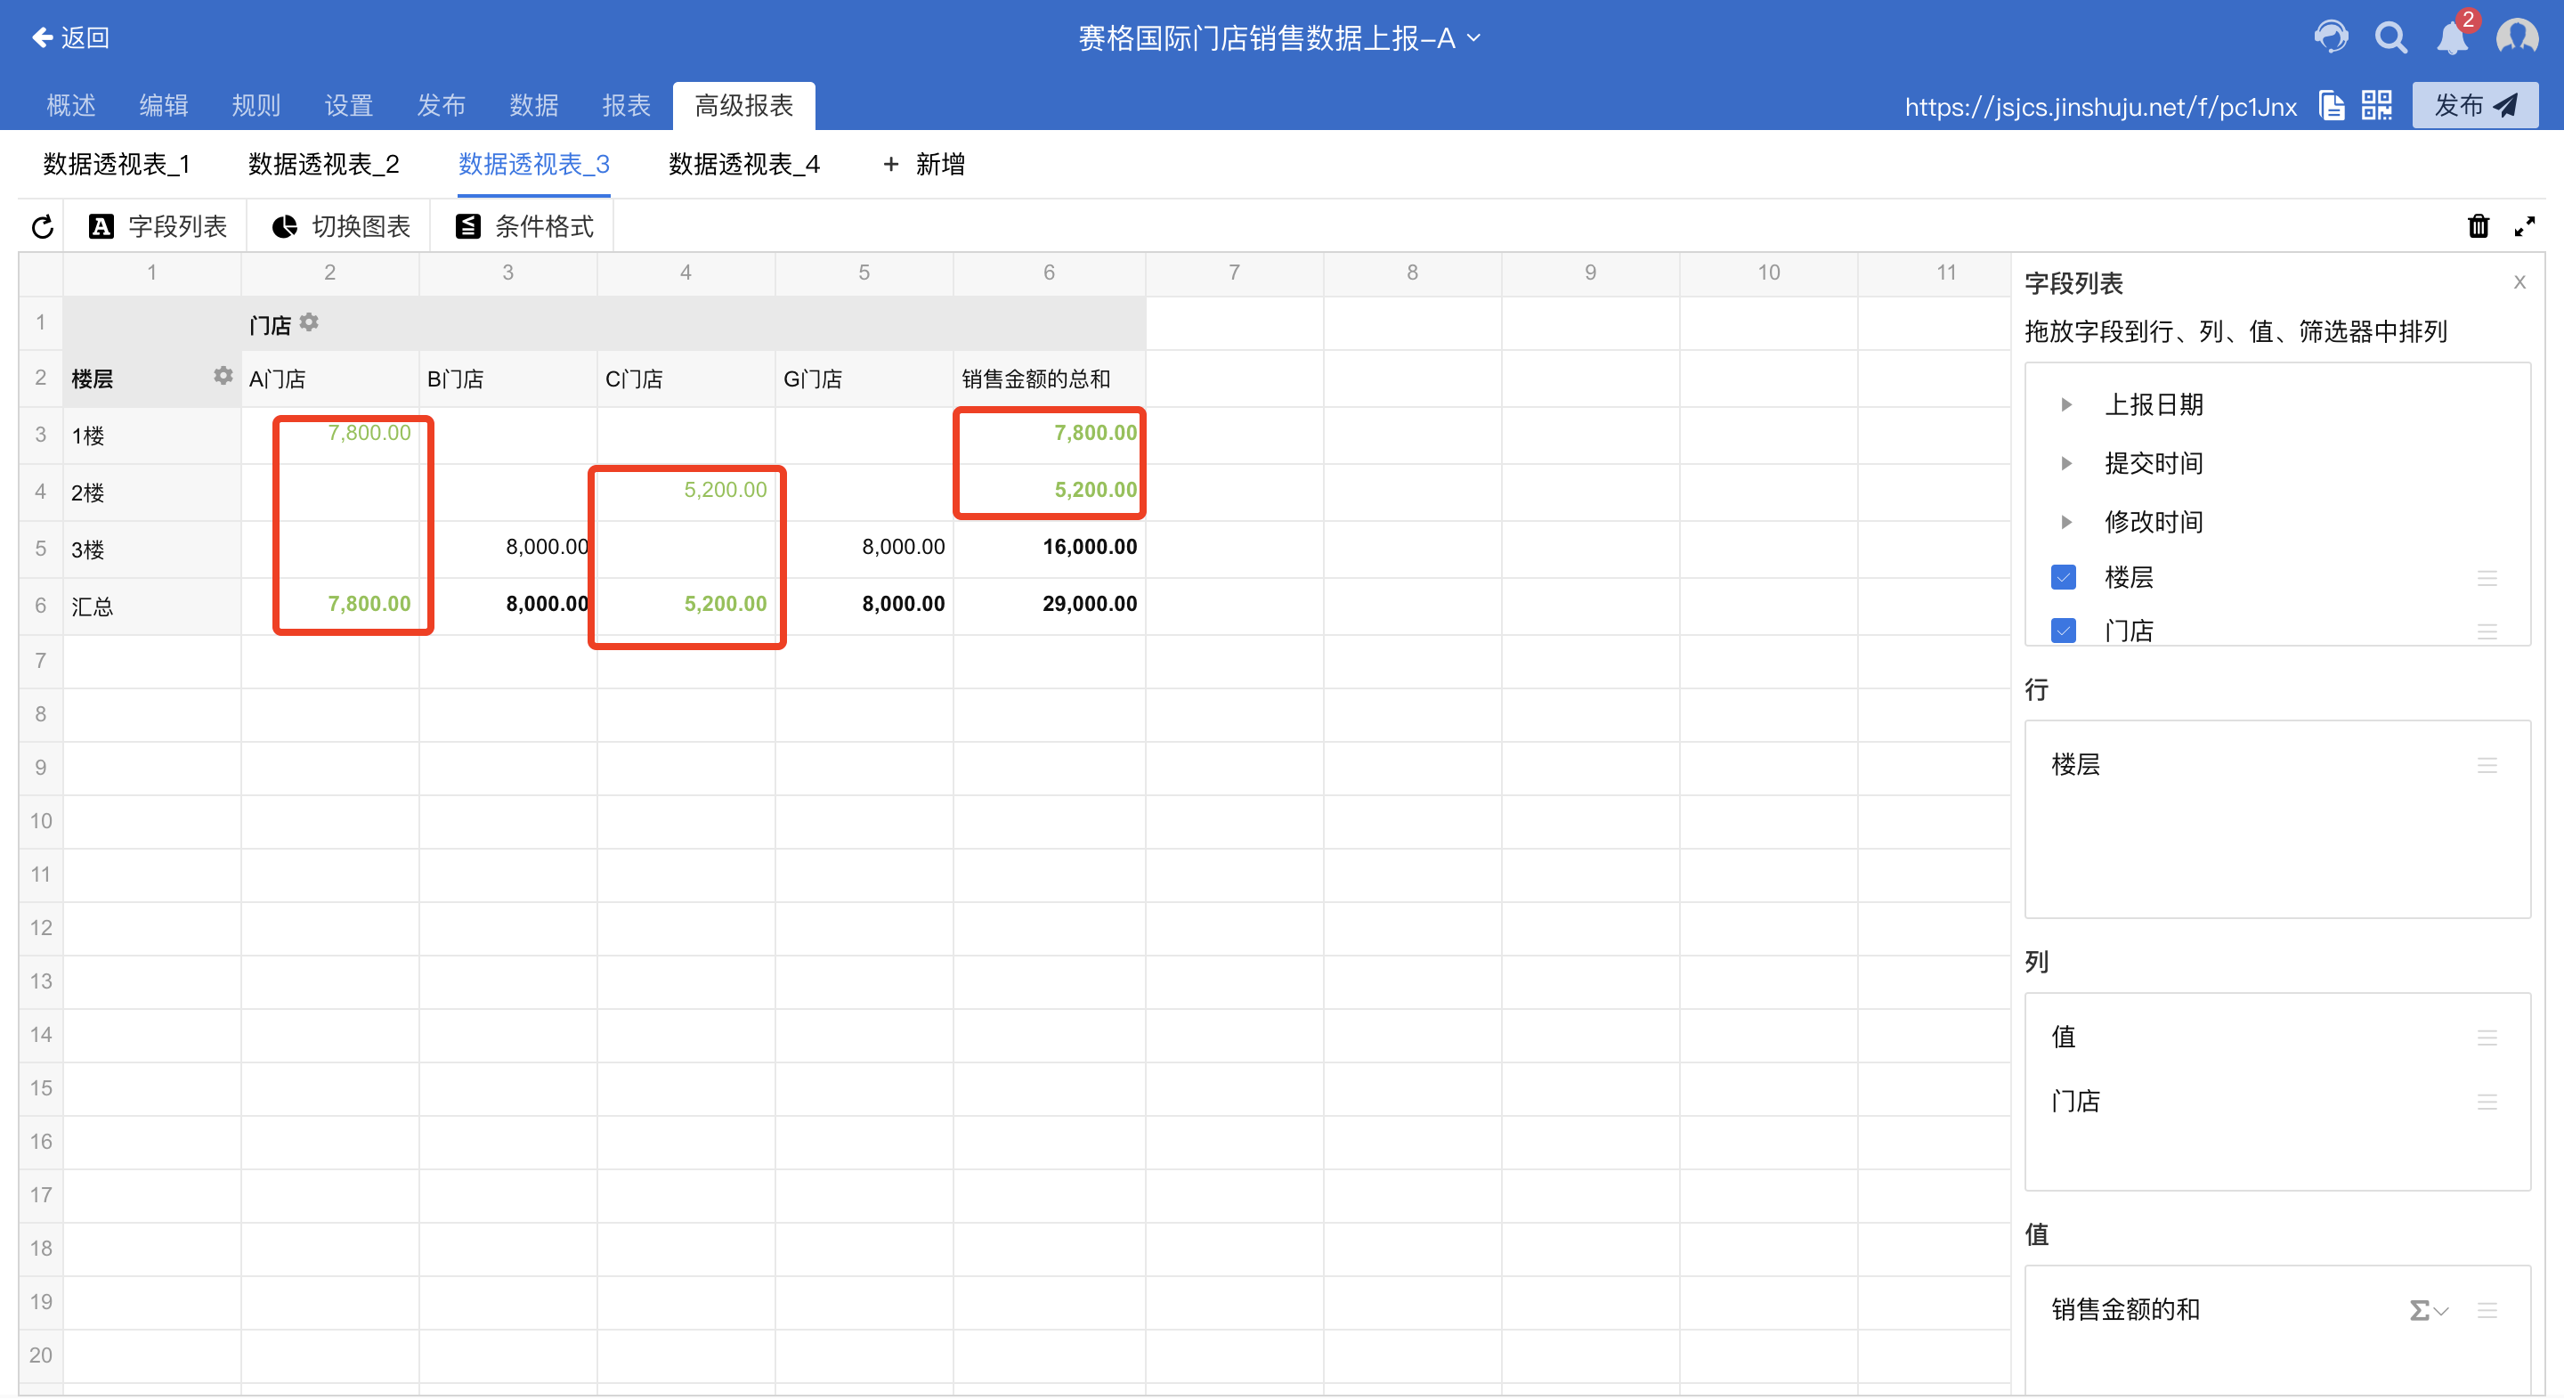The height and width of the screenshot is (1400, 2564).
Task: Expand report to fullscreen icon
Action: point(2524,226)
